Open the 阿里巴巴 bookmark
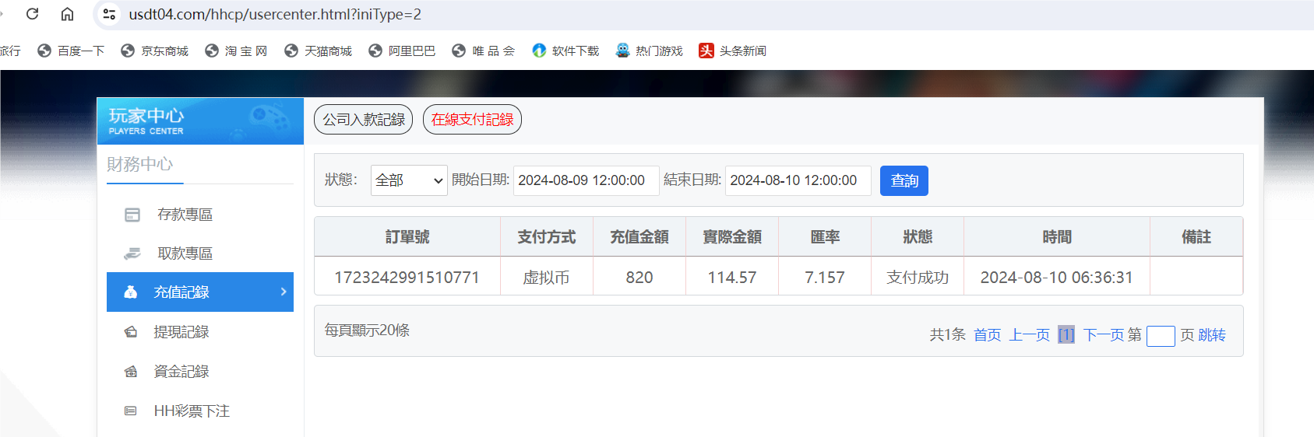 click(x=402, y=51)
